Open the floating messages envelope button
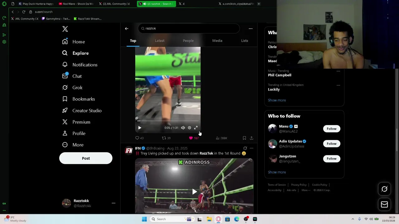Viewport: 399px width, 224px height. pyautogui.click(x=384, y=204)
